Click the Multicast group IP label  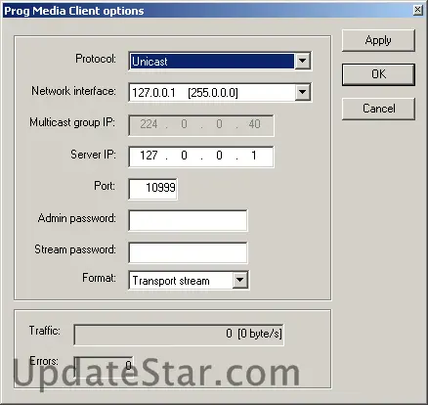point(72,122)
